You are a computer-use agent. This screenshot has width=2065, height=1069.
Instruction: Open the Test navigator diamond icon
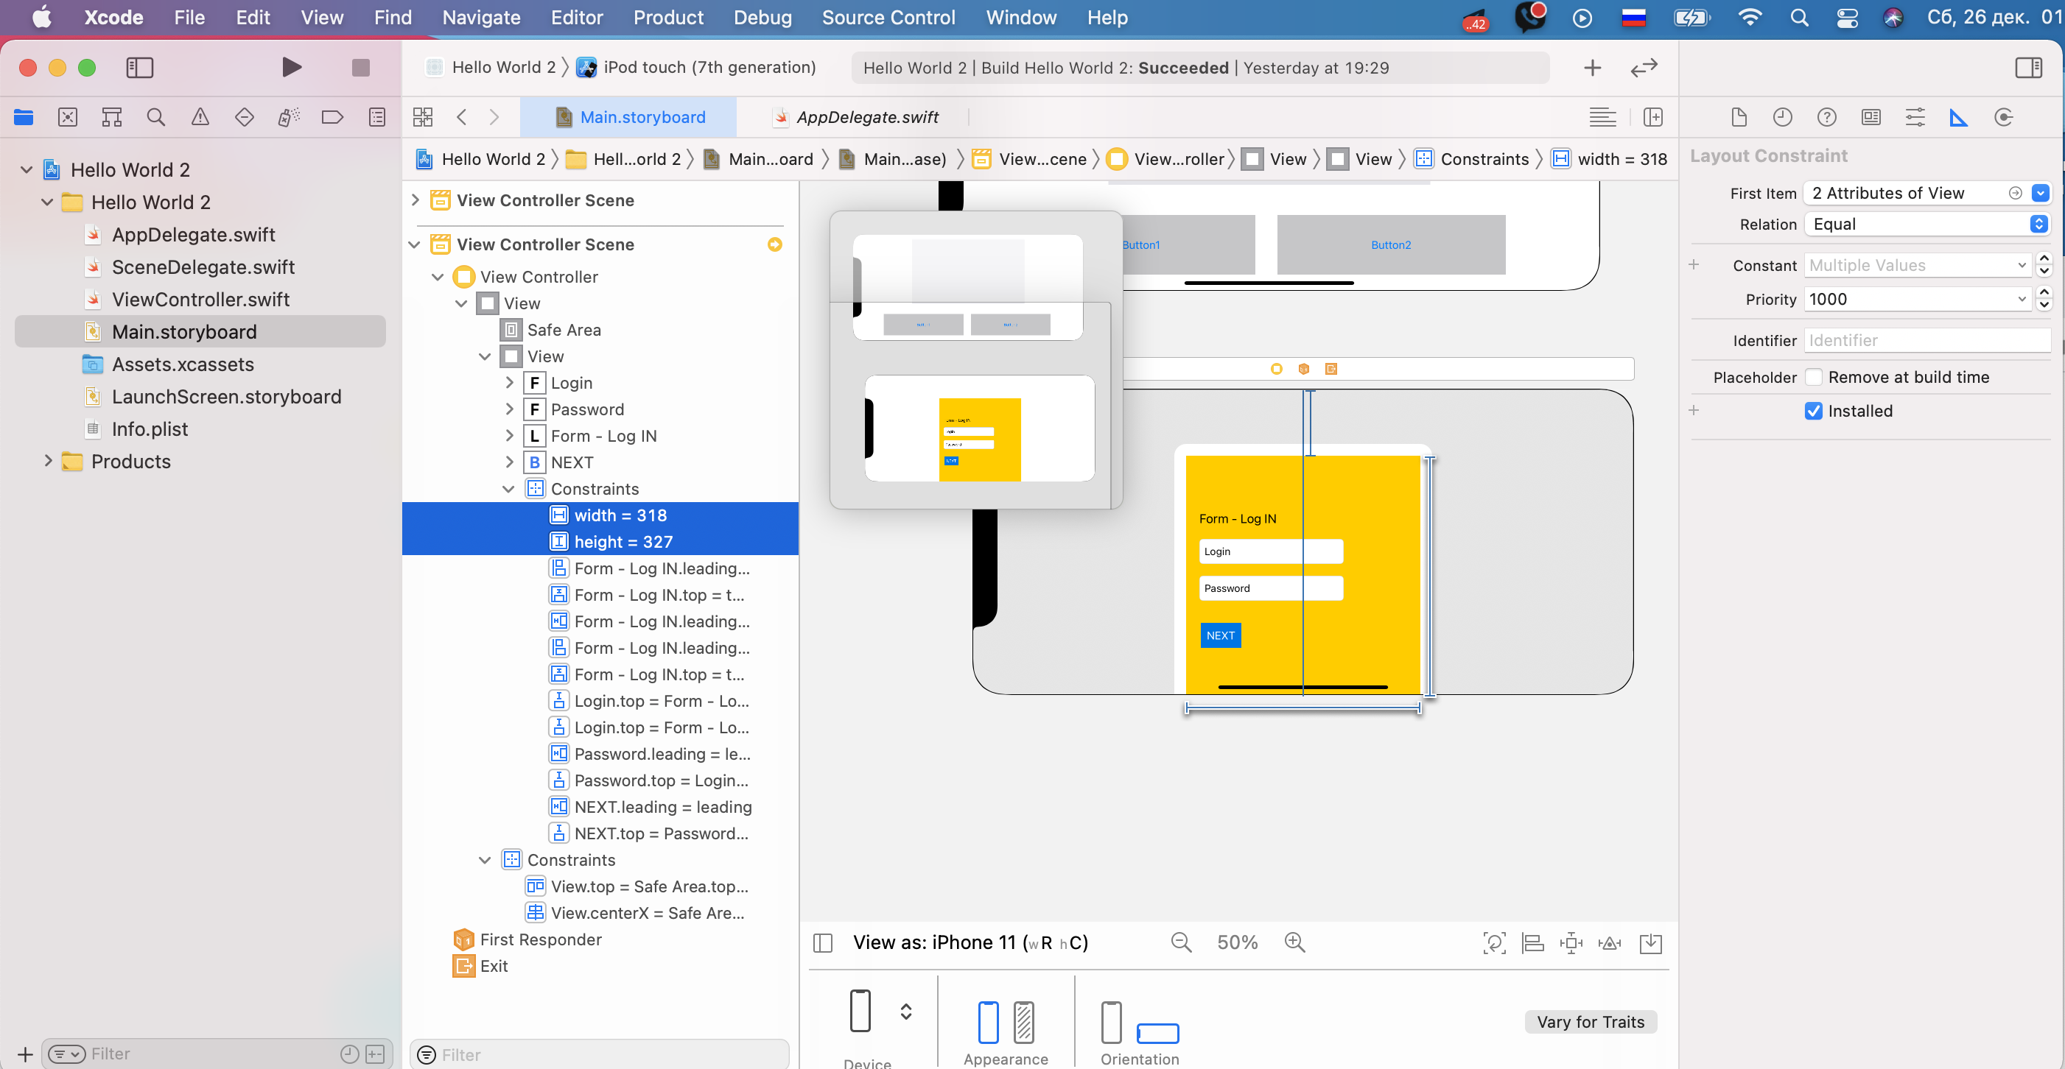(x=245, y=118)
